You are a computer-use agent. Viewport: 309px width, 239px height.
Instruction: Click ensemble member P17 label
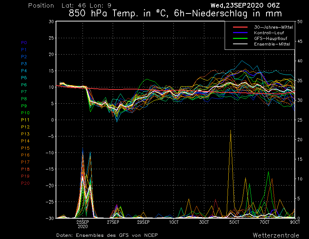pyautogui.click(x=25, y=162)
